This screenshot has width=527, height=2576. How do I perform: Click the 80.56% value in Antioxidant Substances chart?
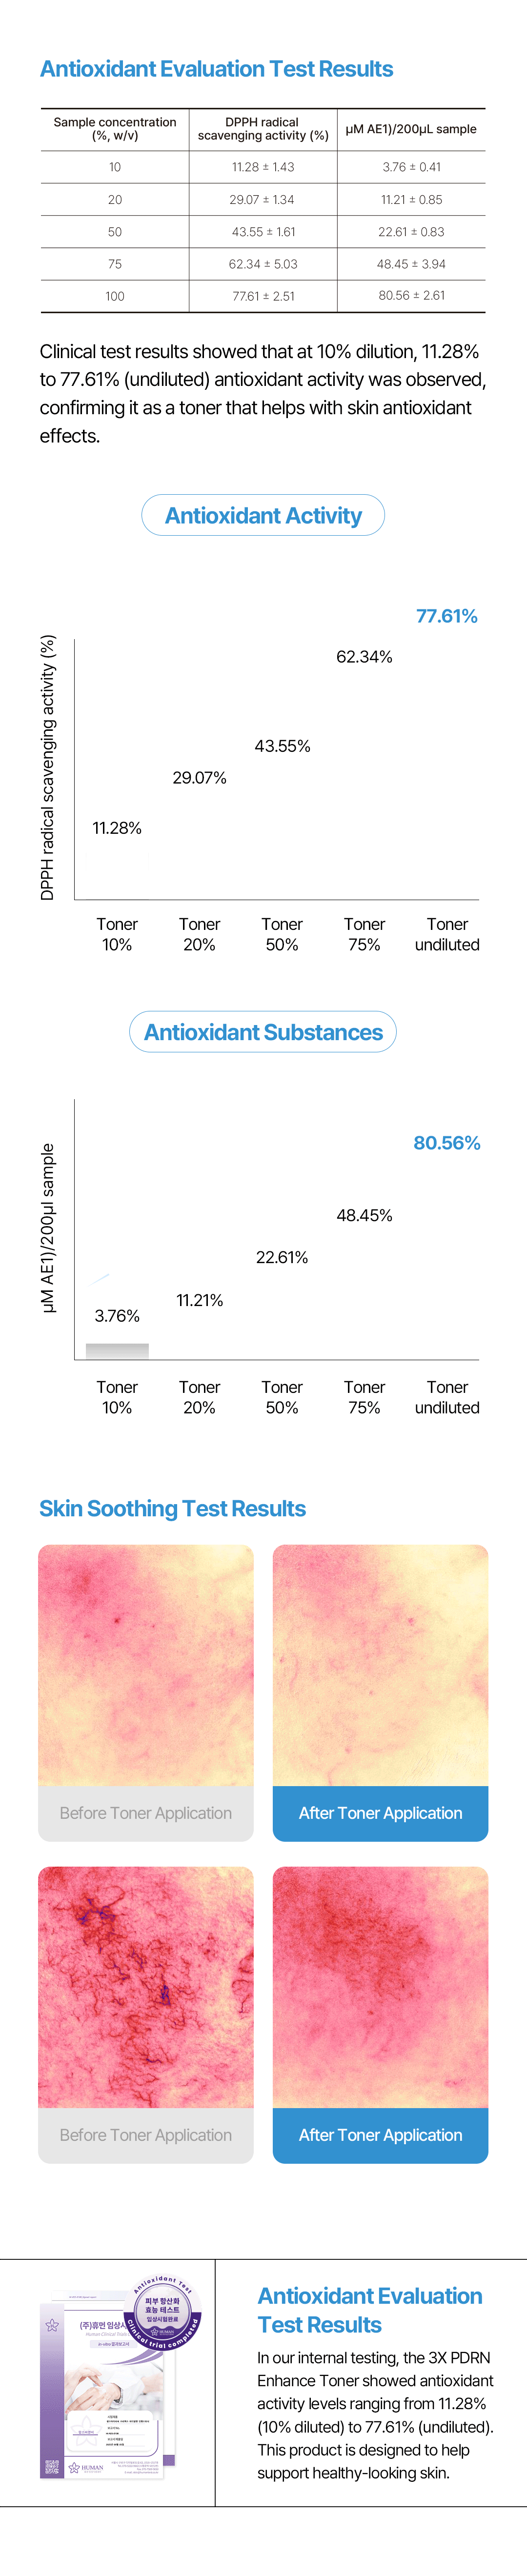(x=447, y=1143)
